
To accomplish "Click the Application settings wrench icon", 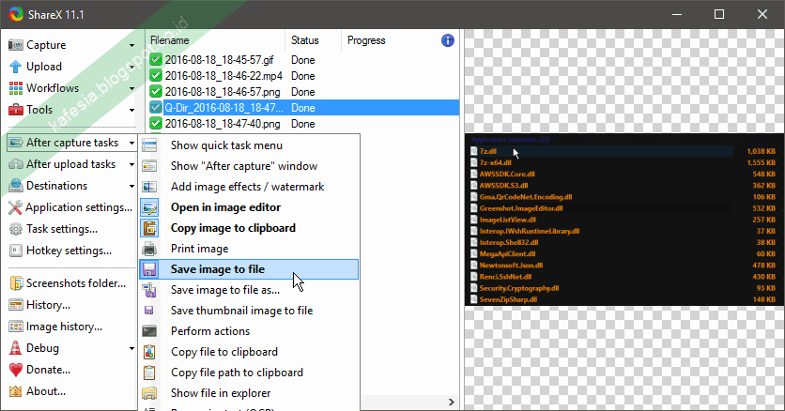I will (16, 207).
